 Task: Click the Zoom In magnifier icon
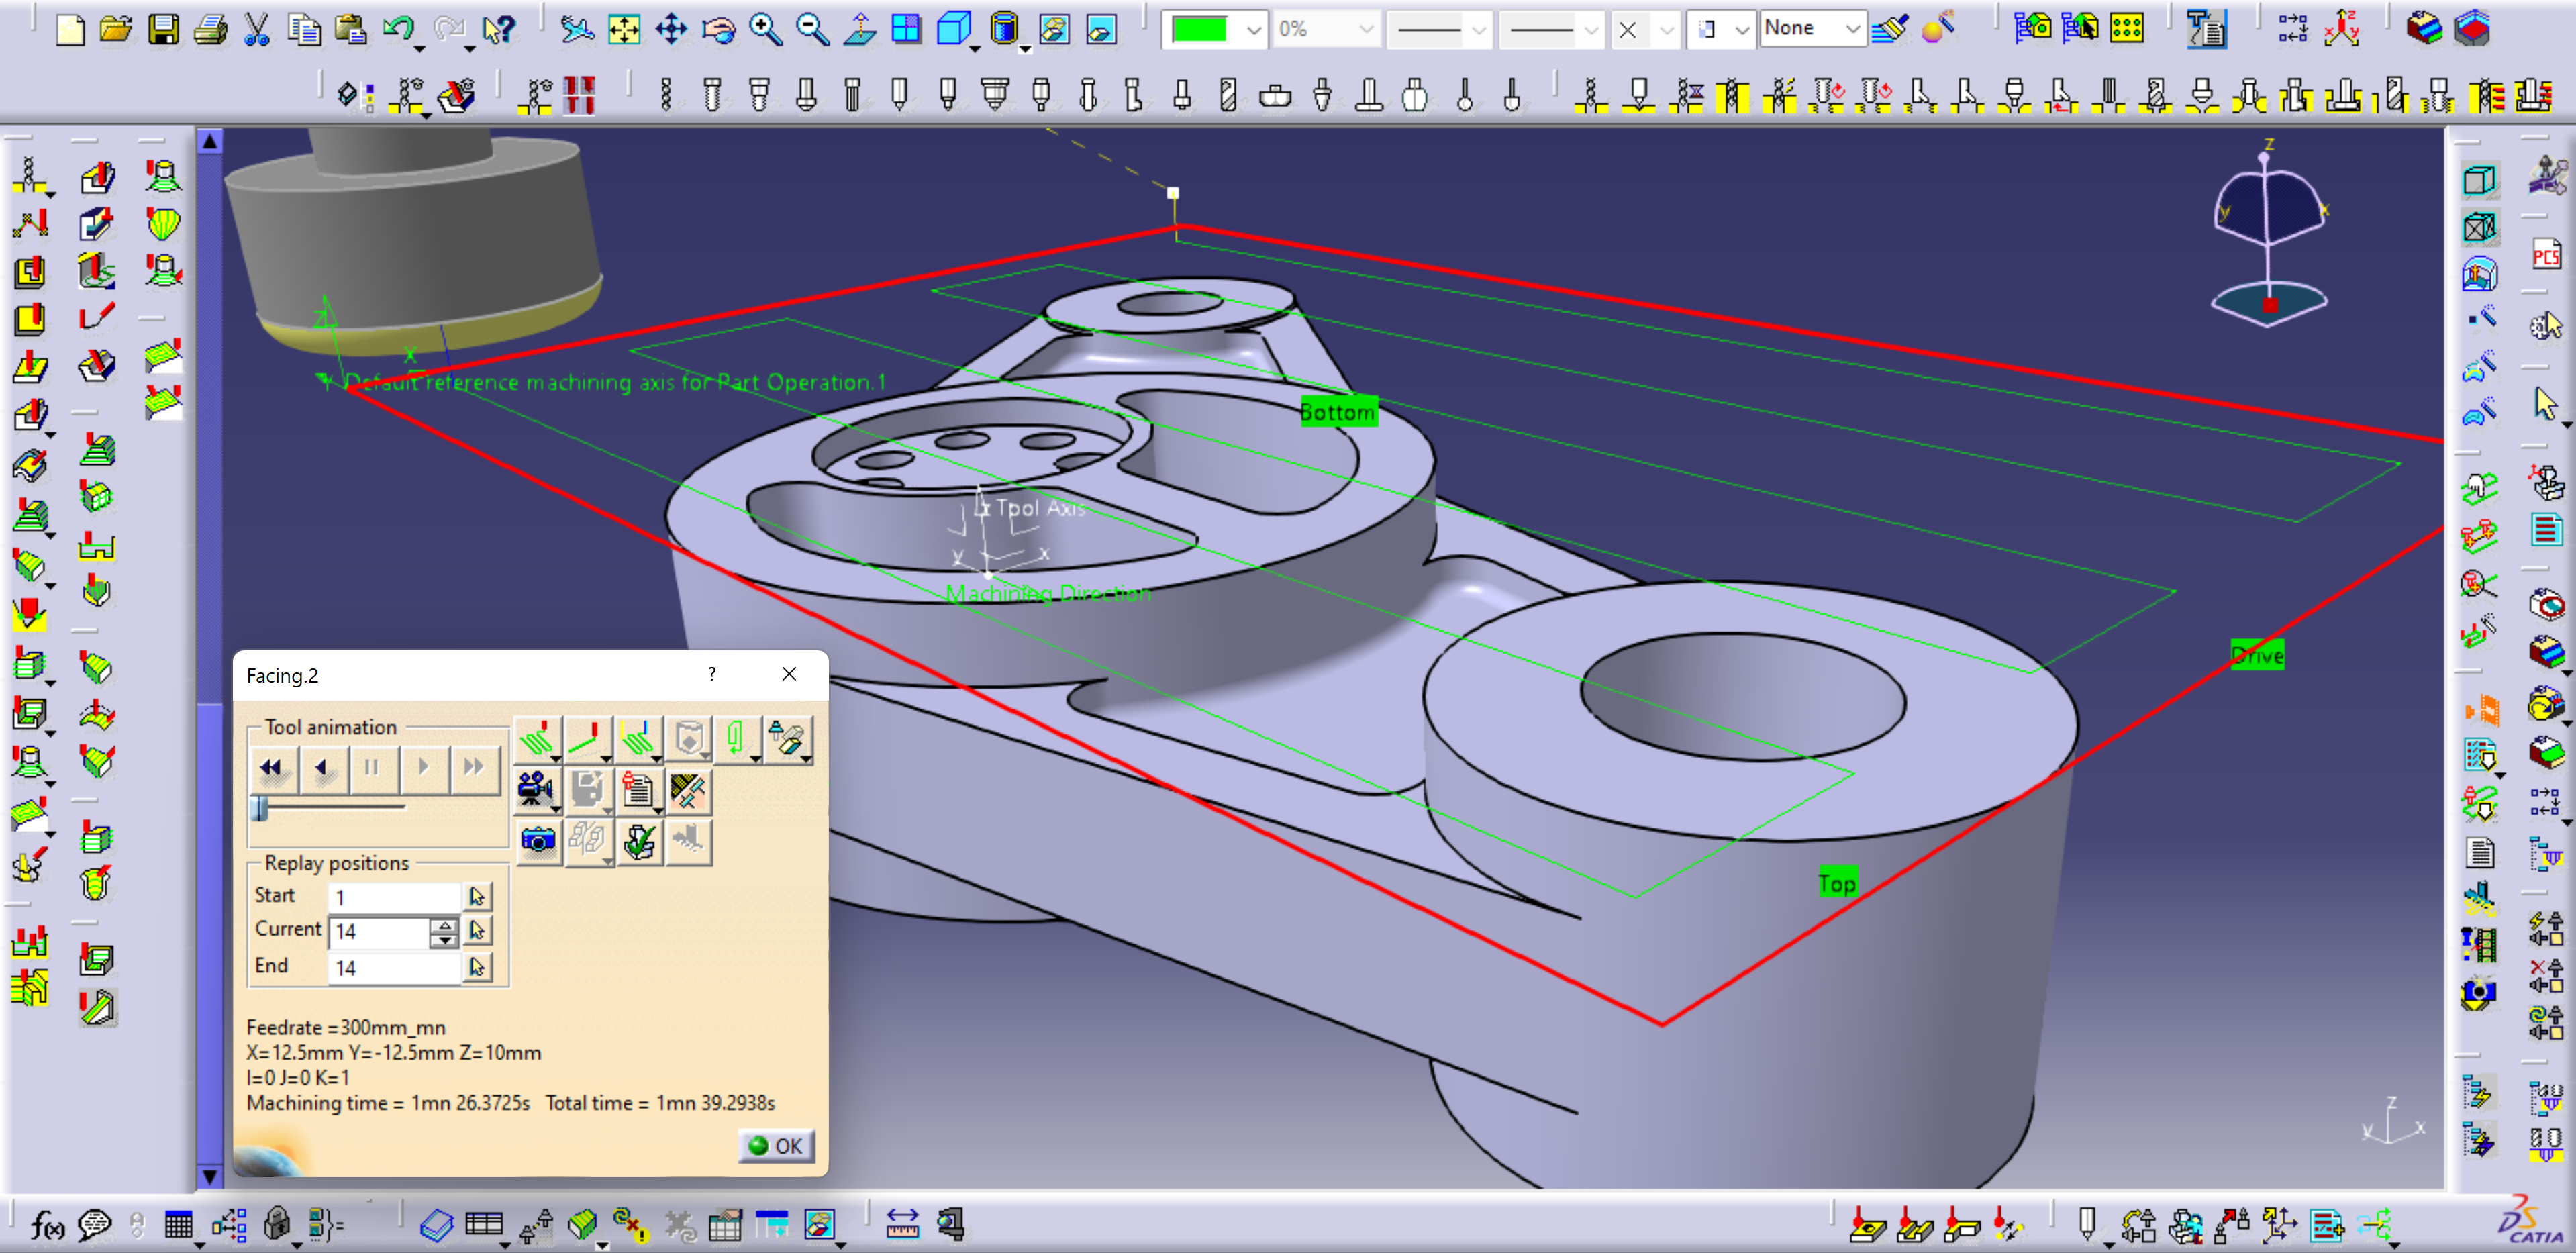click(766, 29)
